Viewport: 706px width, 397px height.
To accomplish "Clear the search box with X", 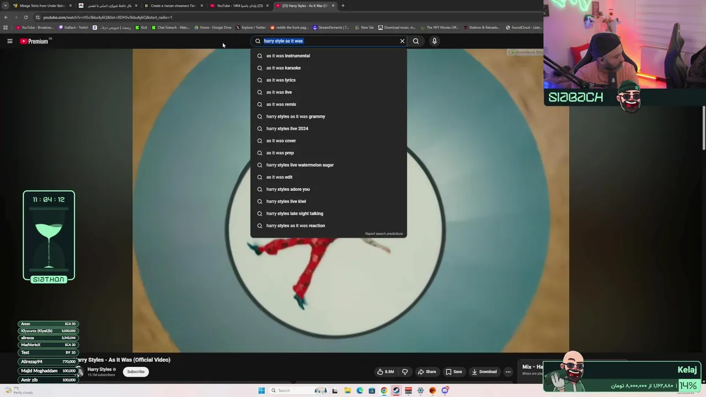I will [402, 41].
